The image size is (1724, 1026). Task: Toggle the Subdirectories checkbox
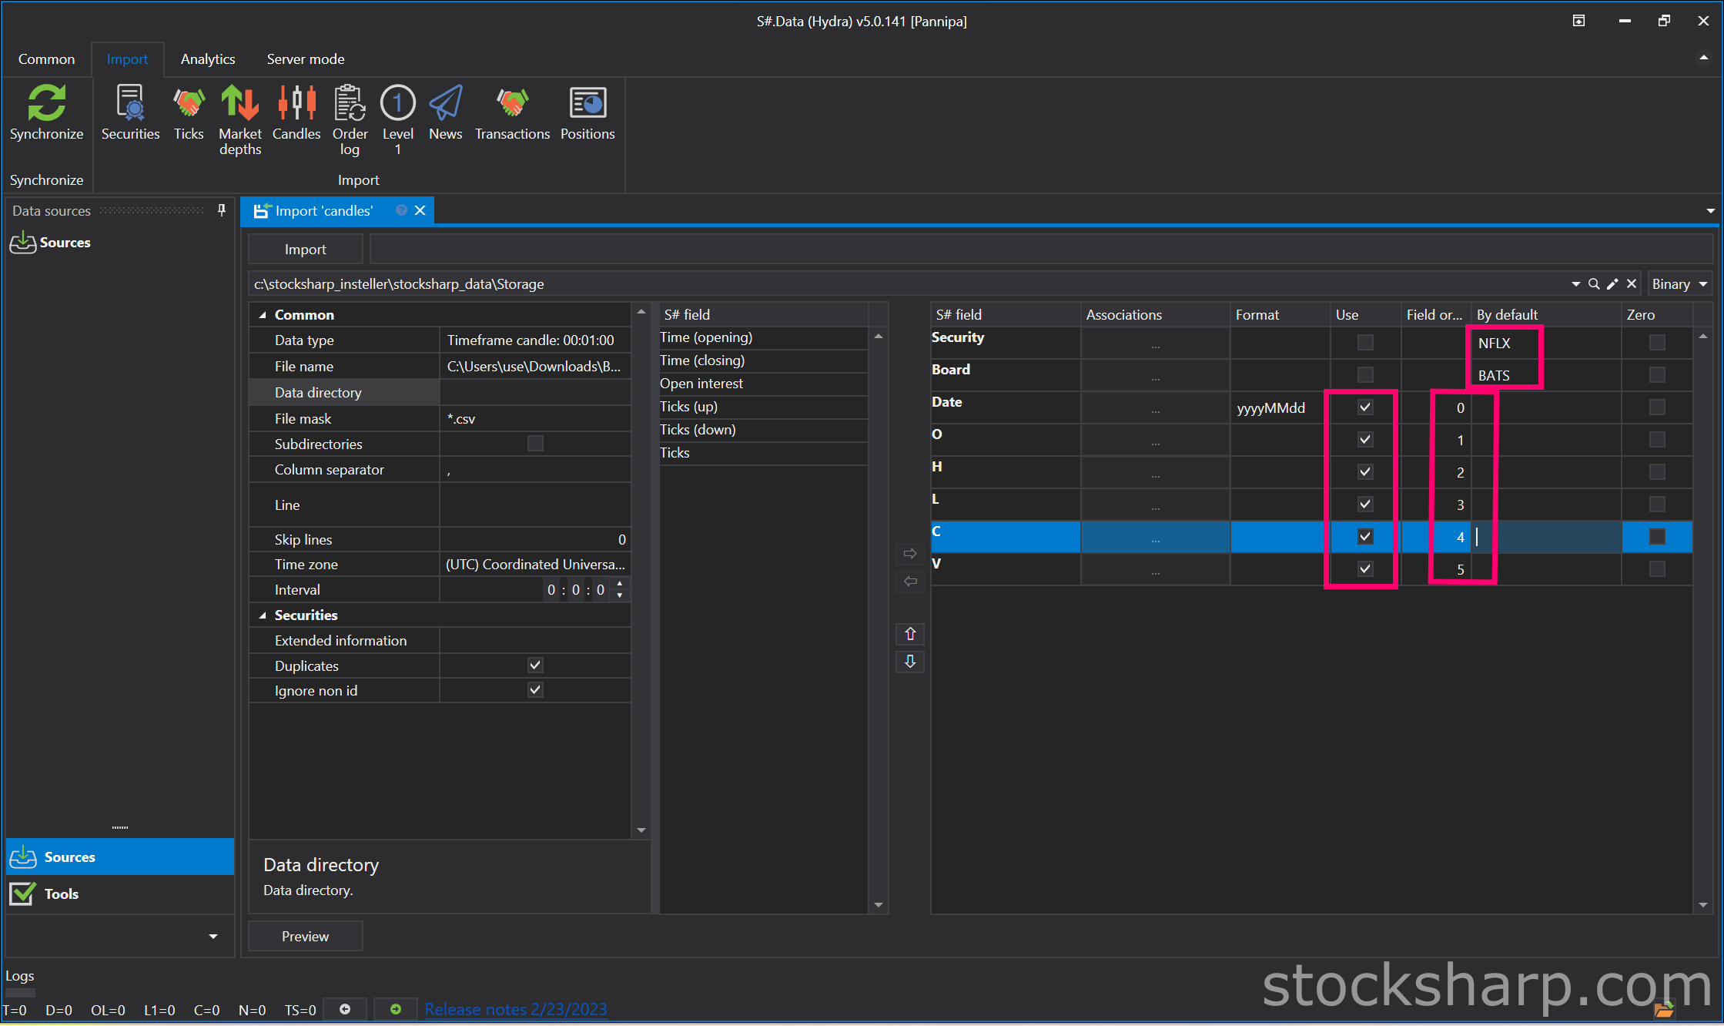click(535, 444)
